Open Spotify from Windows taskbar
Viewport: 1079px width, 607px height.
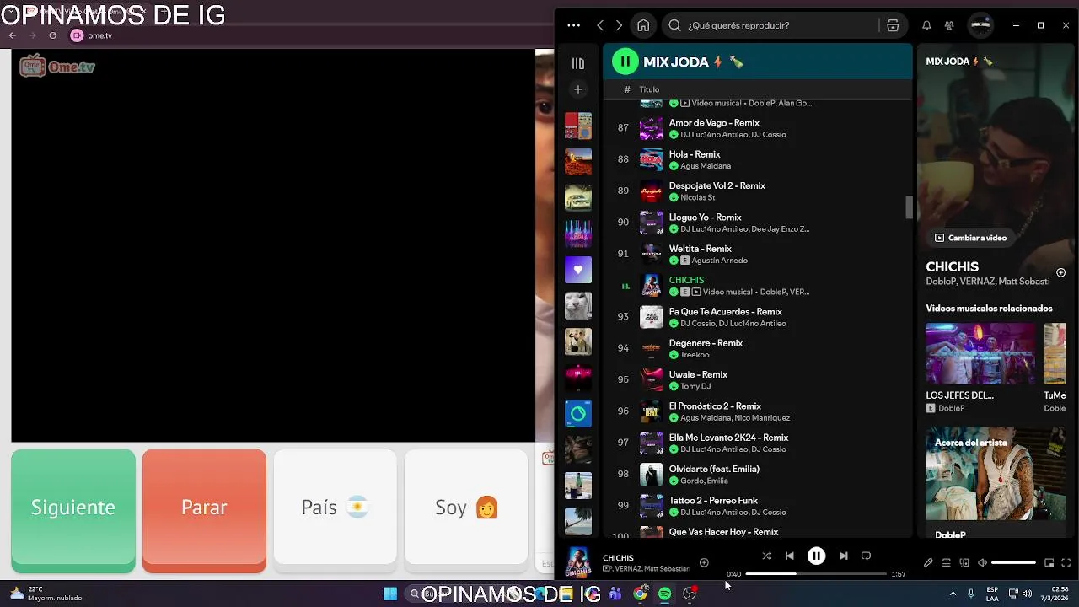(x=664, y=594)
